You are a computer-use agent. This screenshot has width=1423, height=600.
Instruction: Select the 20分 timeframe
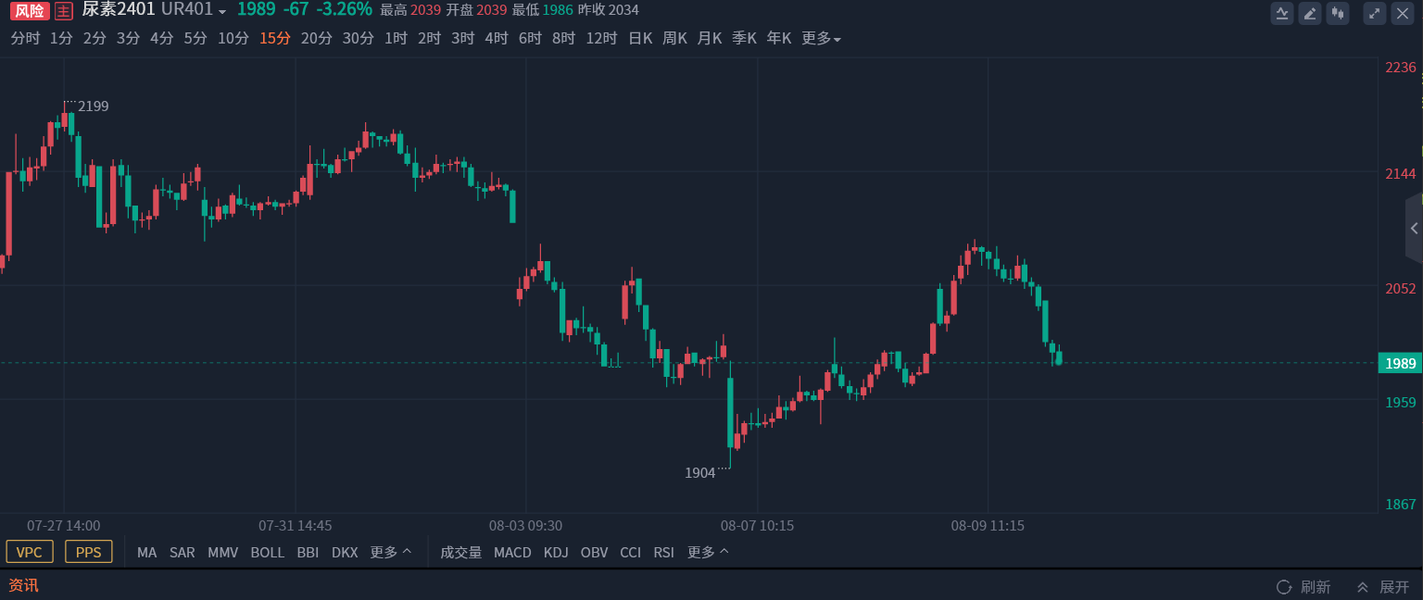317,39
